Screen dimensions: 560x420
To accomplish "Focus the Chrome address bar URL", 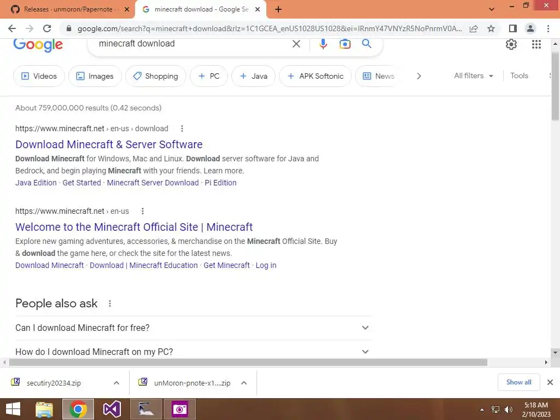I will [269, 28].
